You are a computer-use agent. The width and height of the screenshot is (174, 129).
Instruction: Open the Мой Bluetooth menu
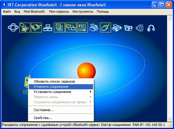(x=34, y=11)
